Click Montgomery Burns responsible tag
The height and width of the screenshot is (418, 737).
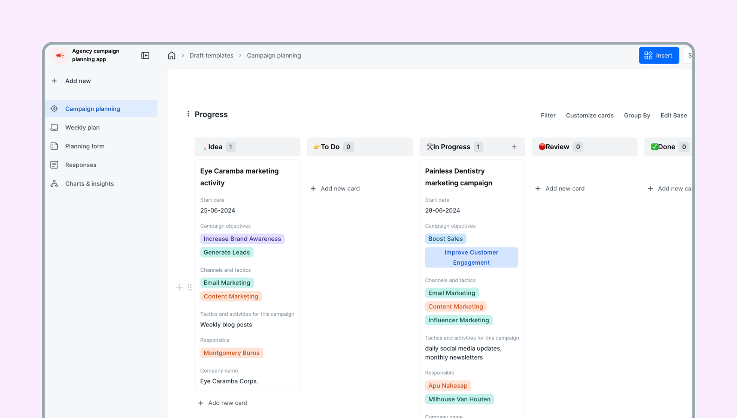231,353
